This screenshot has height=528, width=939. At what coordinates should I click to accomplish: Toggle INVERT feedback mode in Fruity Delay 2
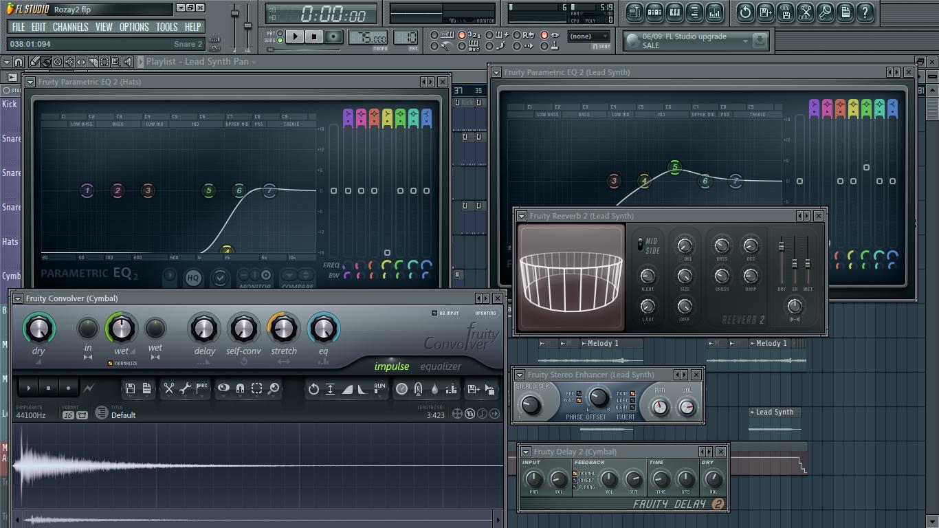[x=575, y=480]
